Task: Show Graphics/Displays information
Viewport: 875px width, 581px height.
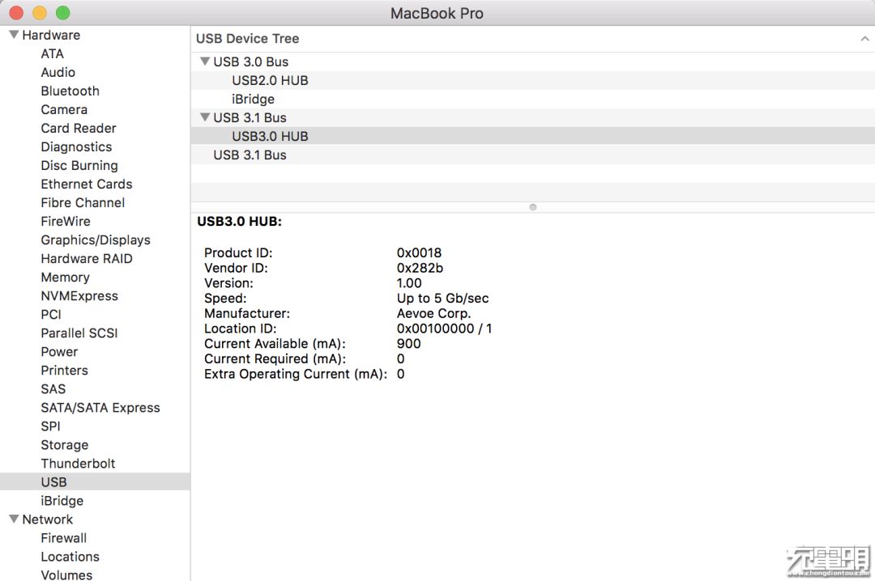Action: [x=96, y=240]
